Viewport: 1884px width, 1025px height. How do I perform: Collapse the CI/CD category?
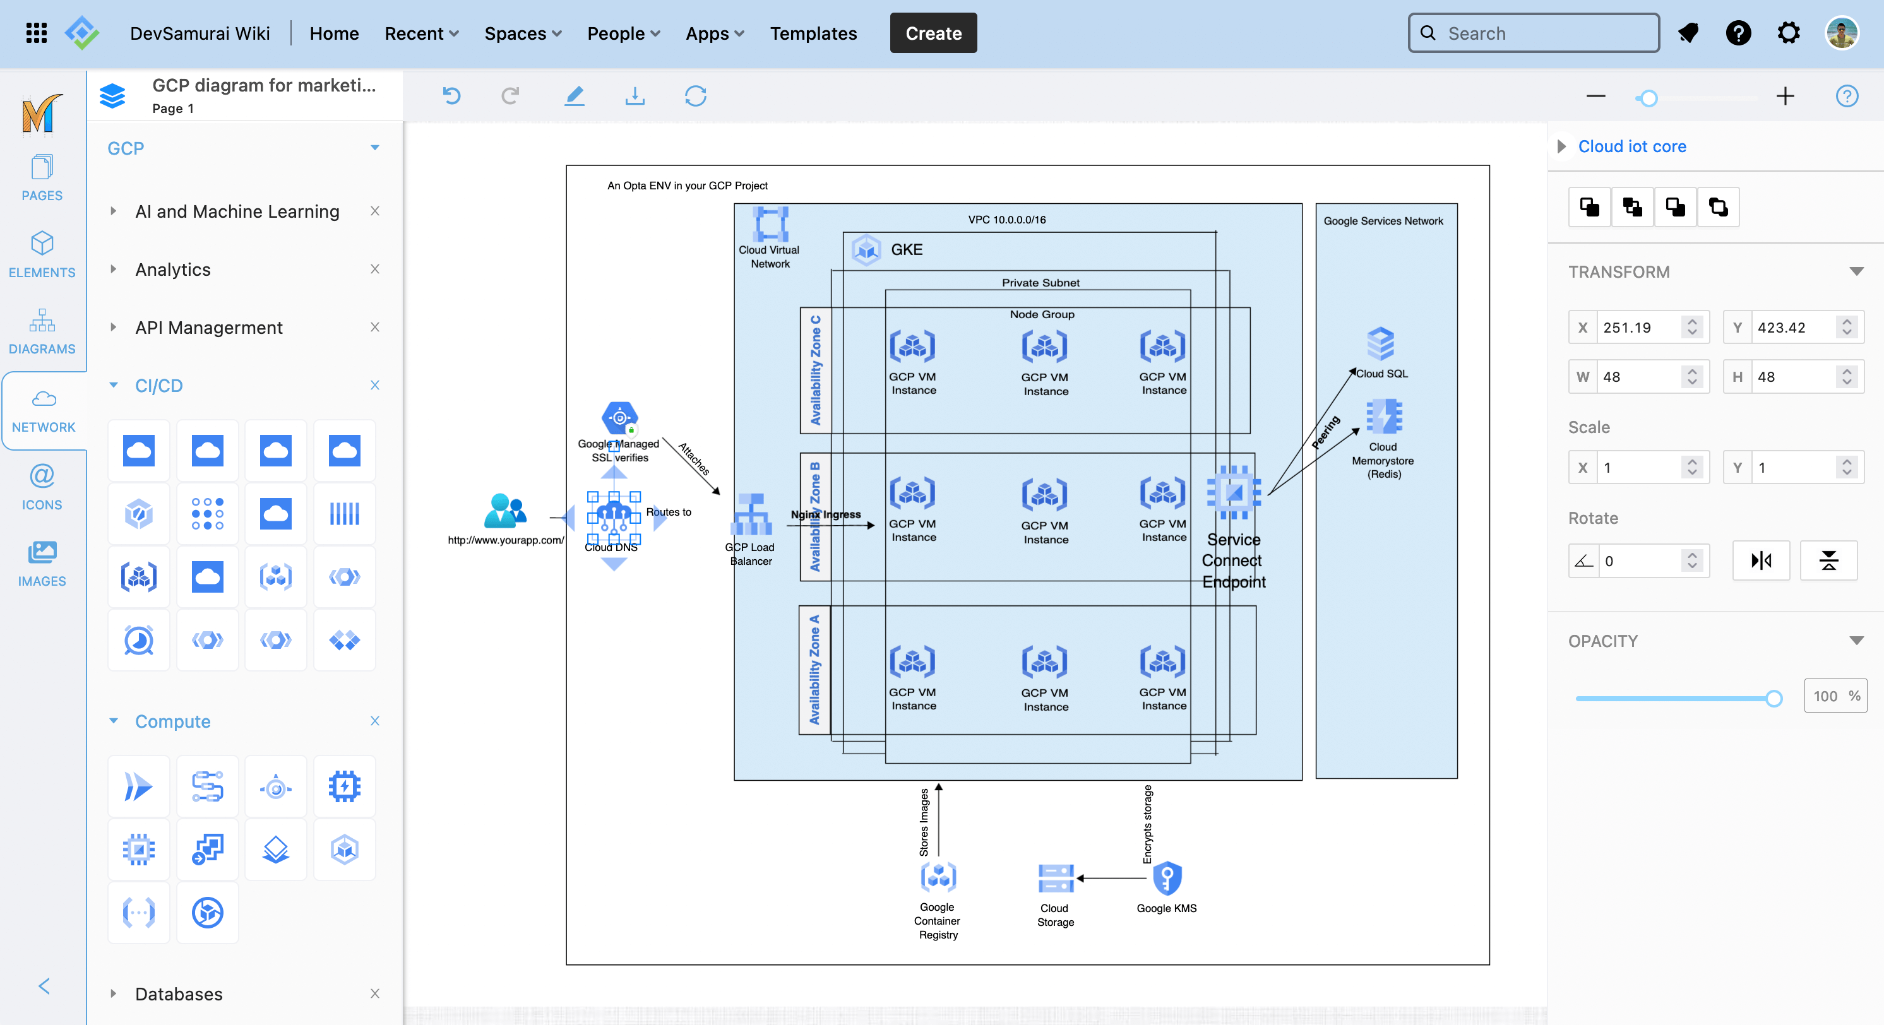click(114, 385)
